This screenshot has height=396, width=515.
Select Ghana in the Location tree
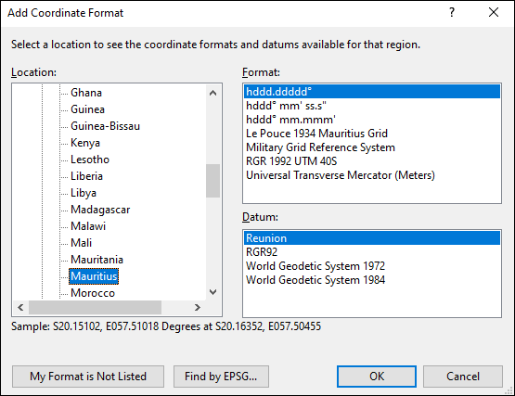click(86, 93)
